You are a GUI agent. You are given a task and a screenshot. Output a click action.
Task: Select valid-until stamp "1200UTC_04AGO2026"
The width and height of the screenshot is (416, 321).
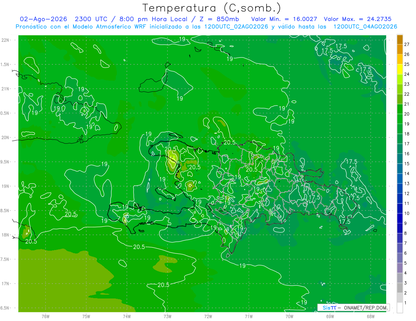click(365, 27)
